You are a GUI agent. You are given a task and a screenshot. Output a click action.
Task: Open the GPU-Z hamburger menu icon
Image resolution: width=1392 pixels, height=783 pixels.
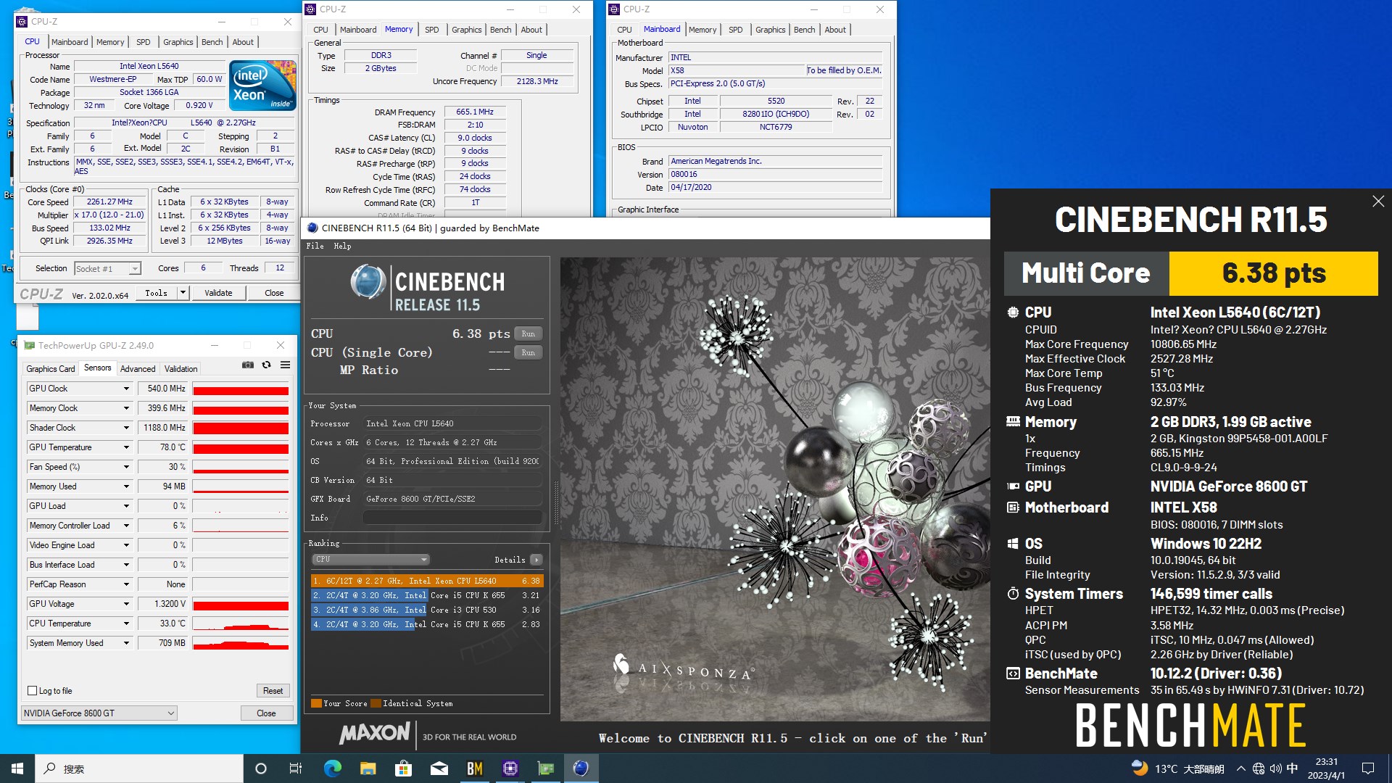(285, 365)
